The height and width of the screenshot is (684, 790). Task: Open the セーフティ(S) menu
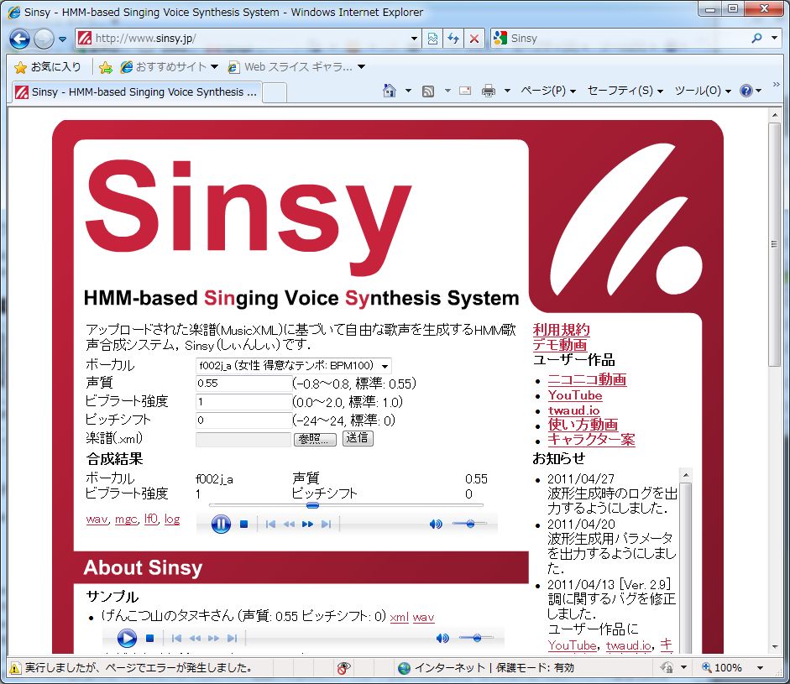(x=625, y=91)
